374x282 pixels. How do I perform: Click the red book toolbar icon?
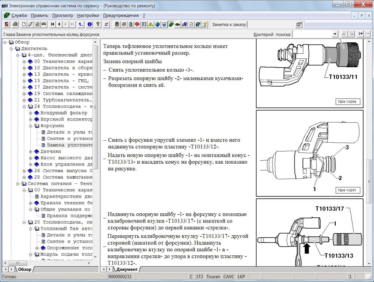pyautogui.click(x=137, y=24)
